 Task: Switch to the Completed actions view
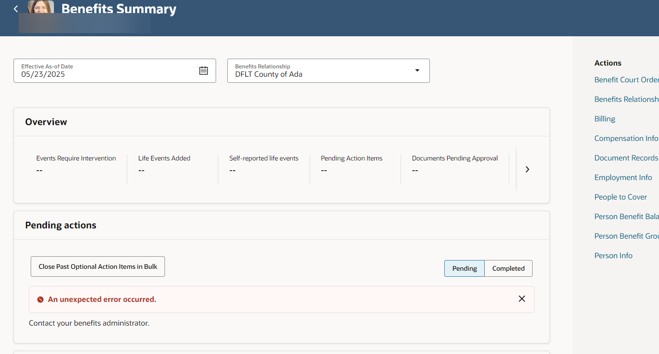[x=508, y=268]
